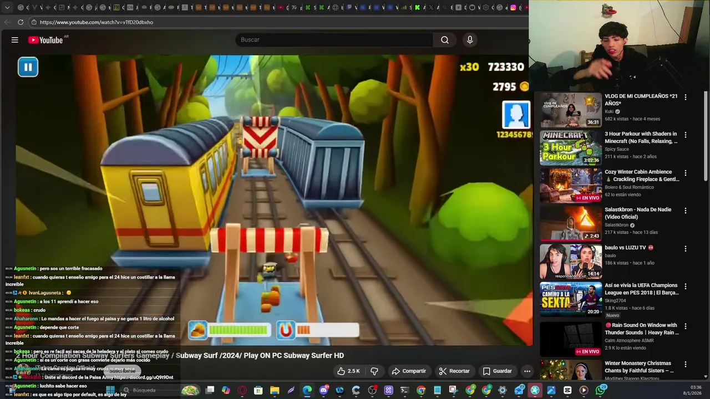
Task: Like the video showing 2.5 K
Action: pos(348,371)
